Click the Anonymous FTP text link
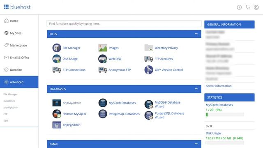 [120, 70]
